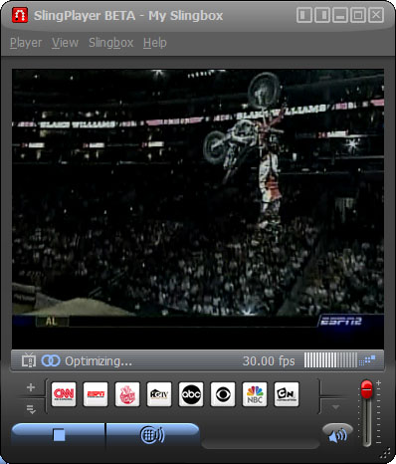Tune to the CBS eye logo channel
396x464 pixels.
223,394
